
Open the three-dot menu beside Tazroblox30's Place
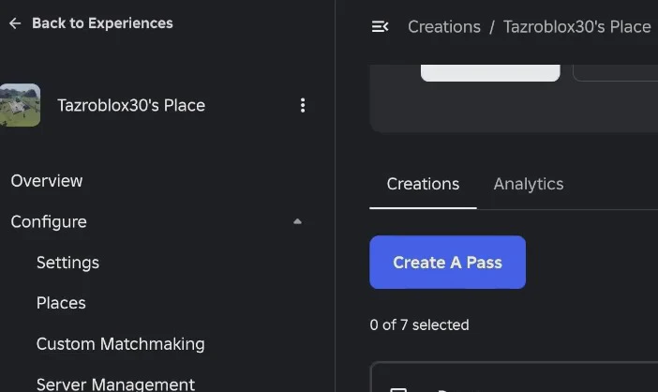(303, 105)
